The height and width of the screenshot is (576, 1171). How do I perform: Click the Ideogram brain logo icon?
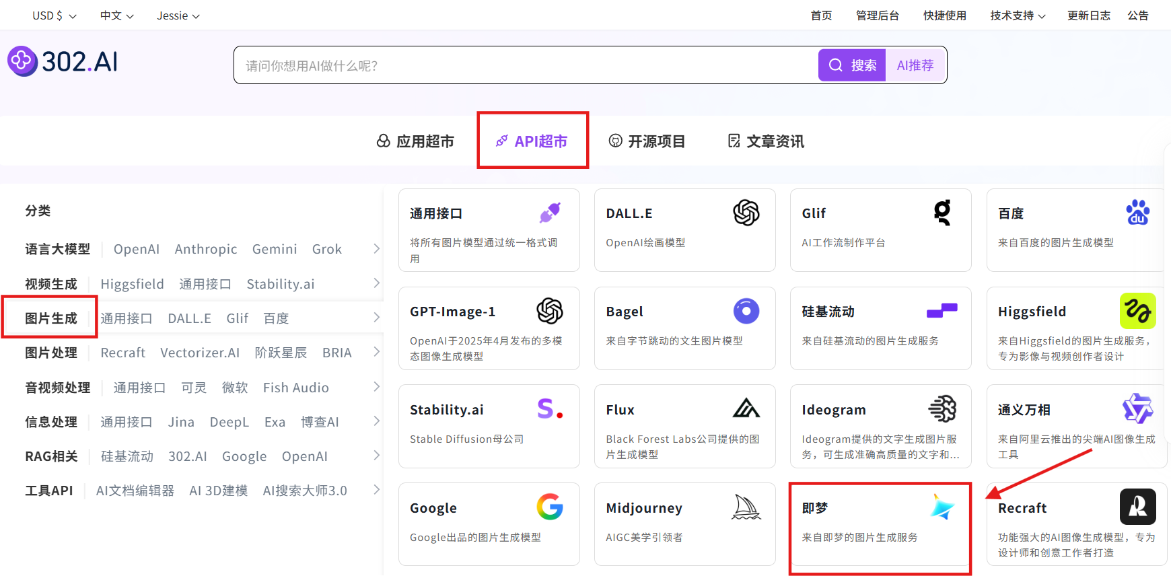coord(942,408)
